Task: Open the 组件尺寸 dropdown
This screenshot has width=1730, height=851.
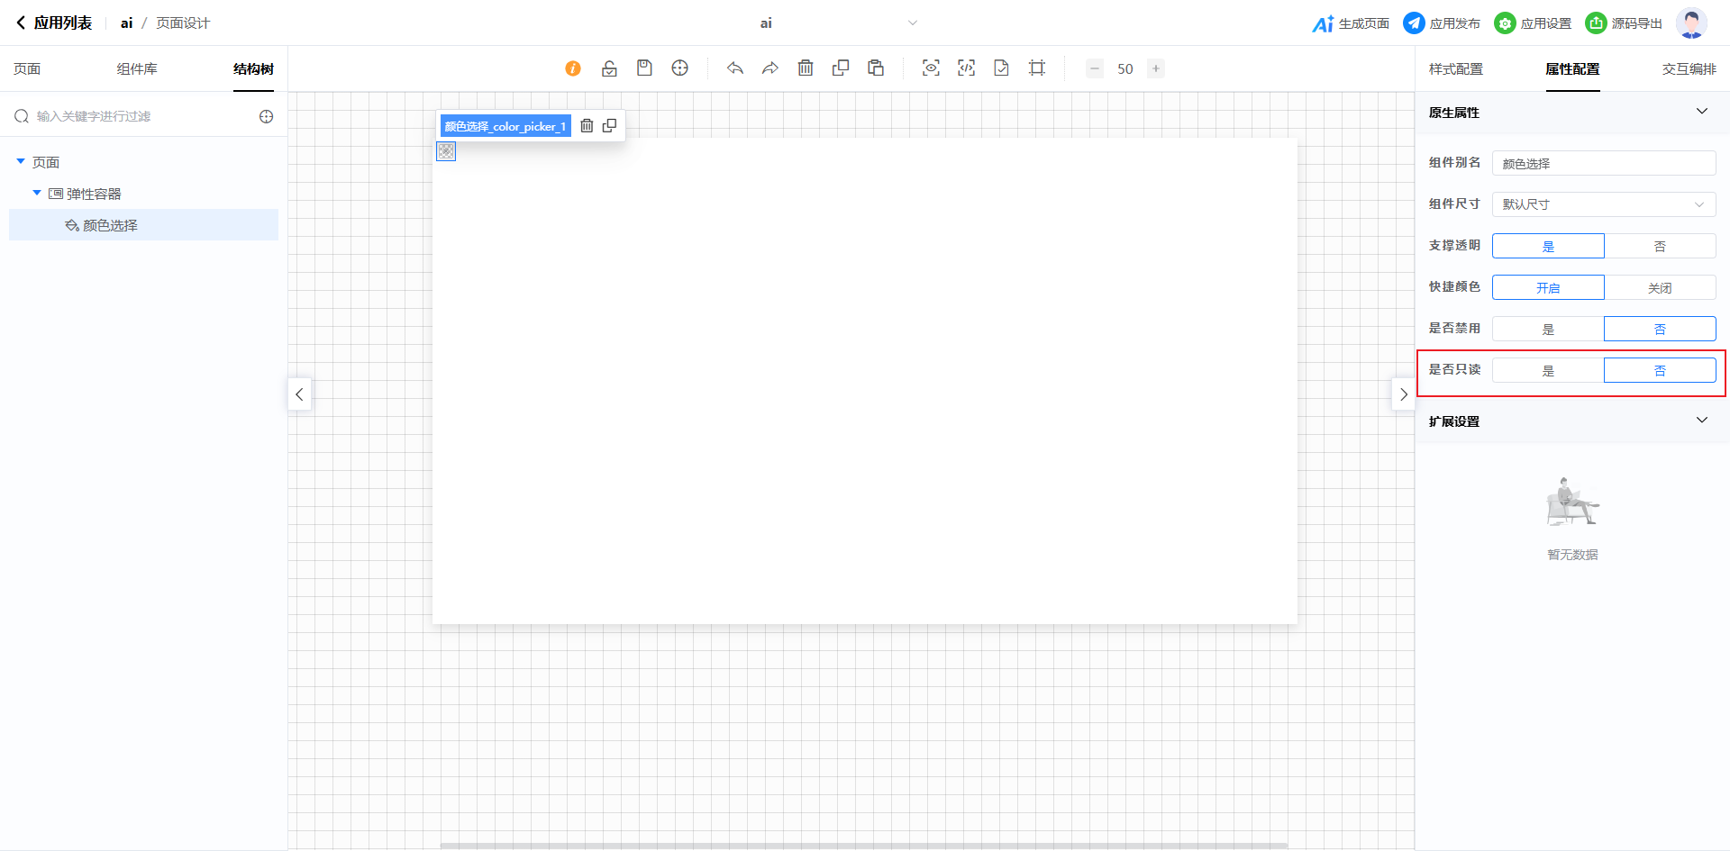Action: 1604,204
